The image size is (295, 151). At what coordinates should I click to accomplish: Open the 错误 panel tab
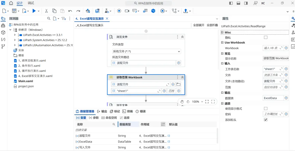coord(141,111)
